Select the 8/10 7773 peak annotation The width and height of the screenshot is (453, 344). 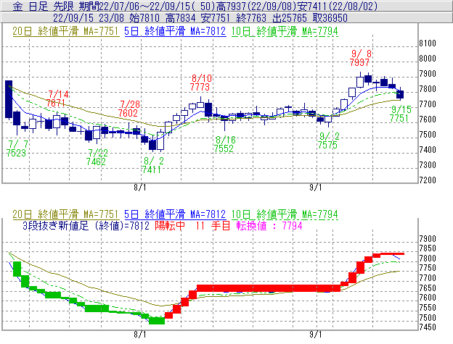201,83
